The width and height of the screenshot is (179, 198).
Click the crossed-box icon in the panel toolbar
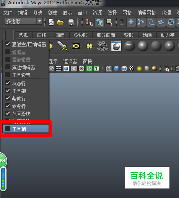tap(81, 69)
